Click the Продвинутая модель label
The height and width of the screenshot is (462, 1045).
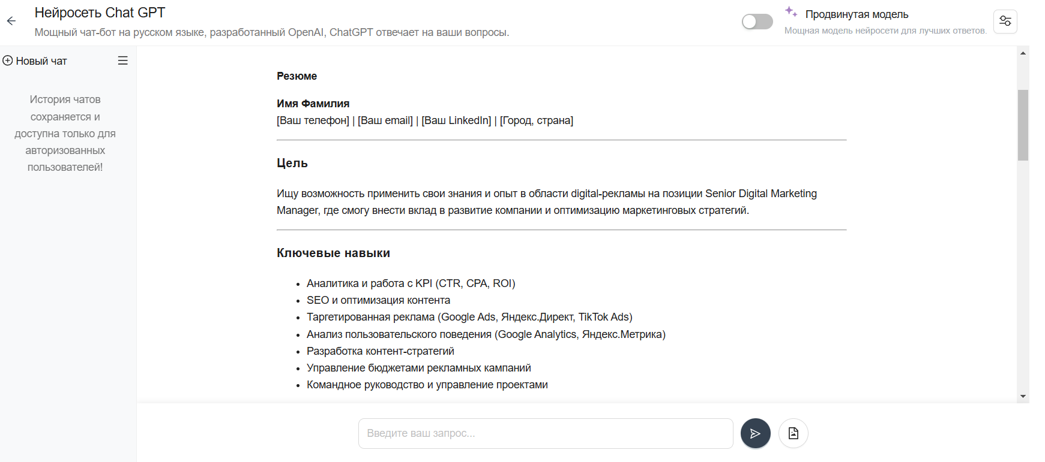point(857,14)
